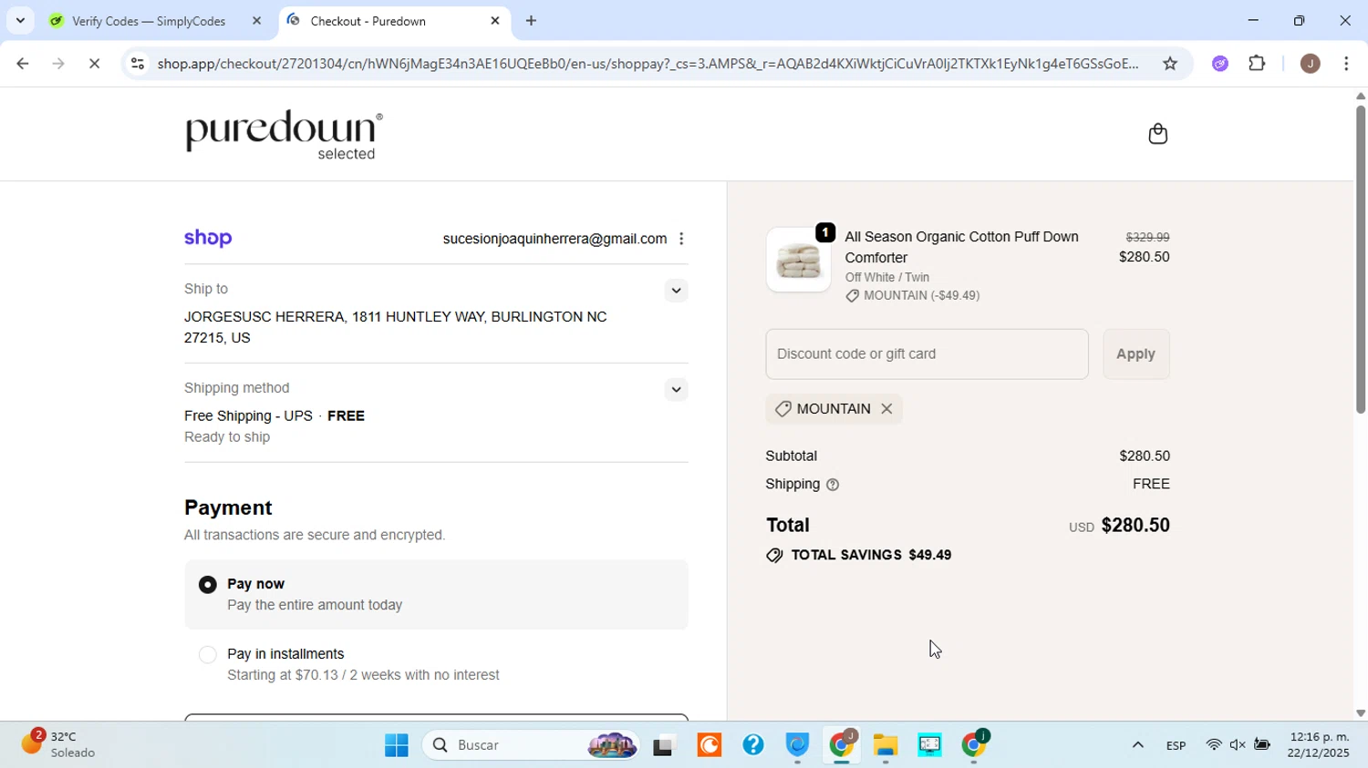This screenshot has height=768, width=1368.
Task: Open the blue shield app in taskbar
Action: coord(797,746)
